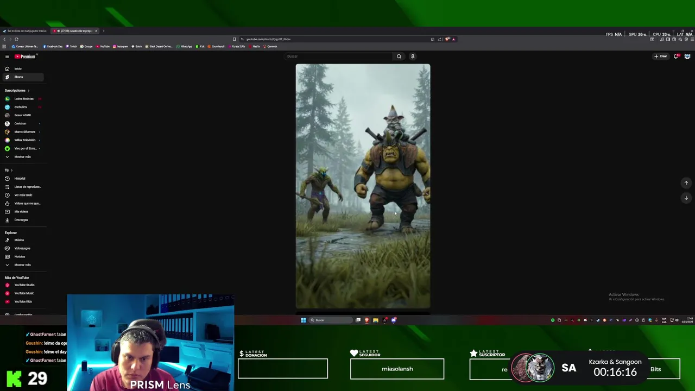Open the Cevichon channel
This screenshot has width=695, height=391.
coord(22,124)
